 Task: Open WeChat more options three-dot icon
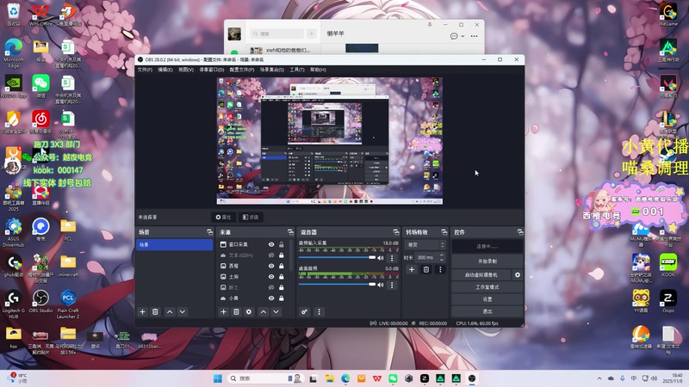click(x=475, y=36)
